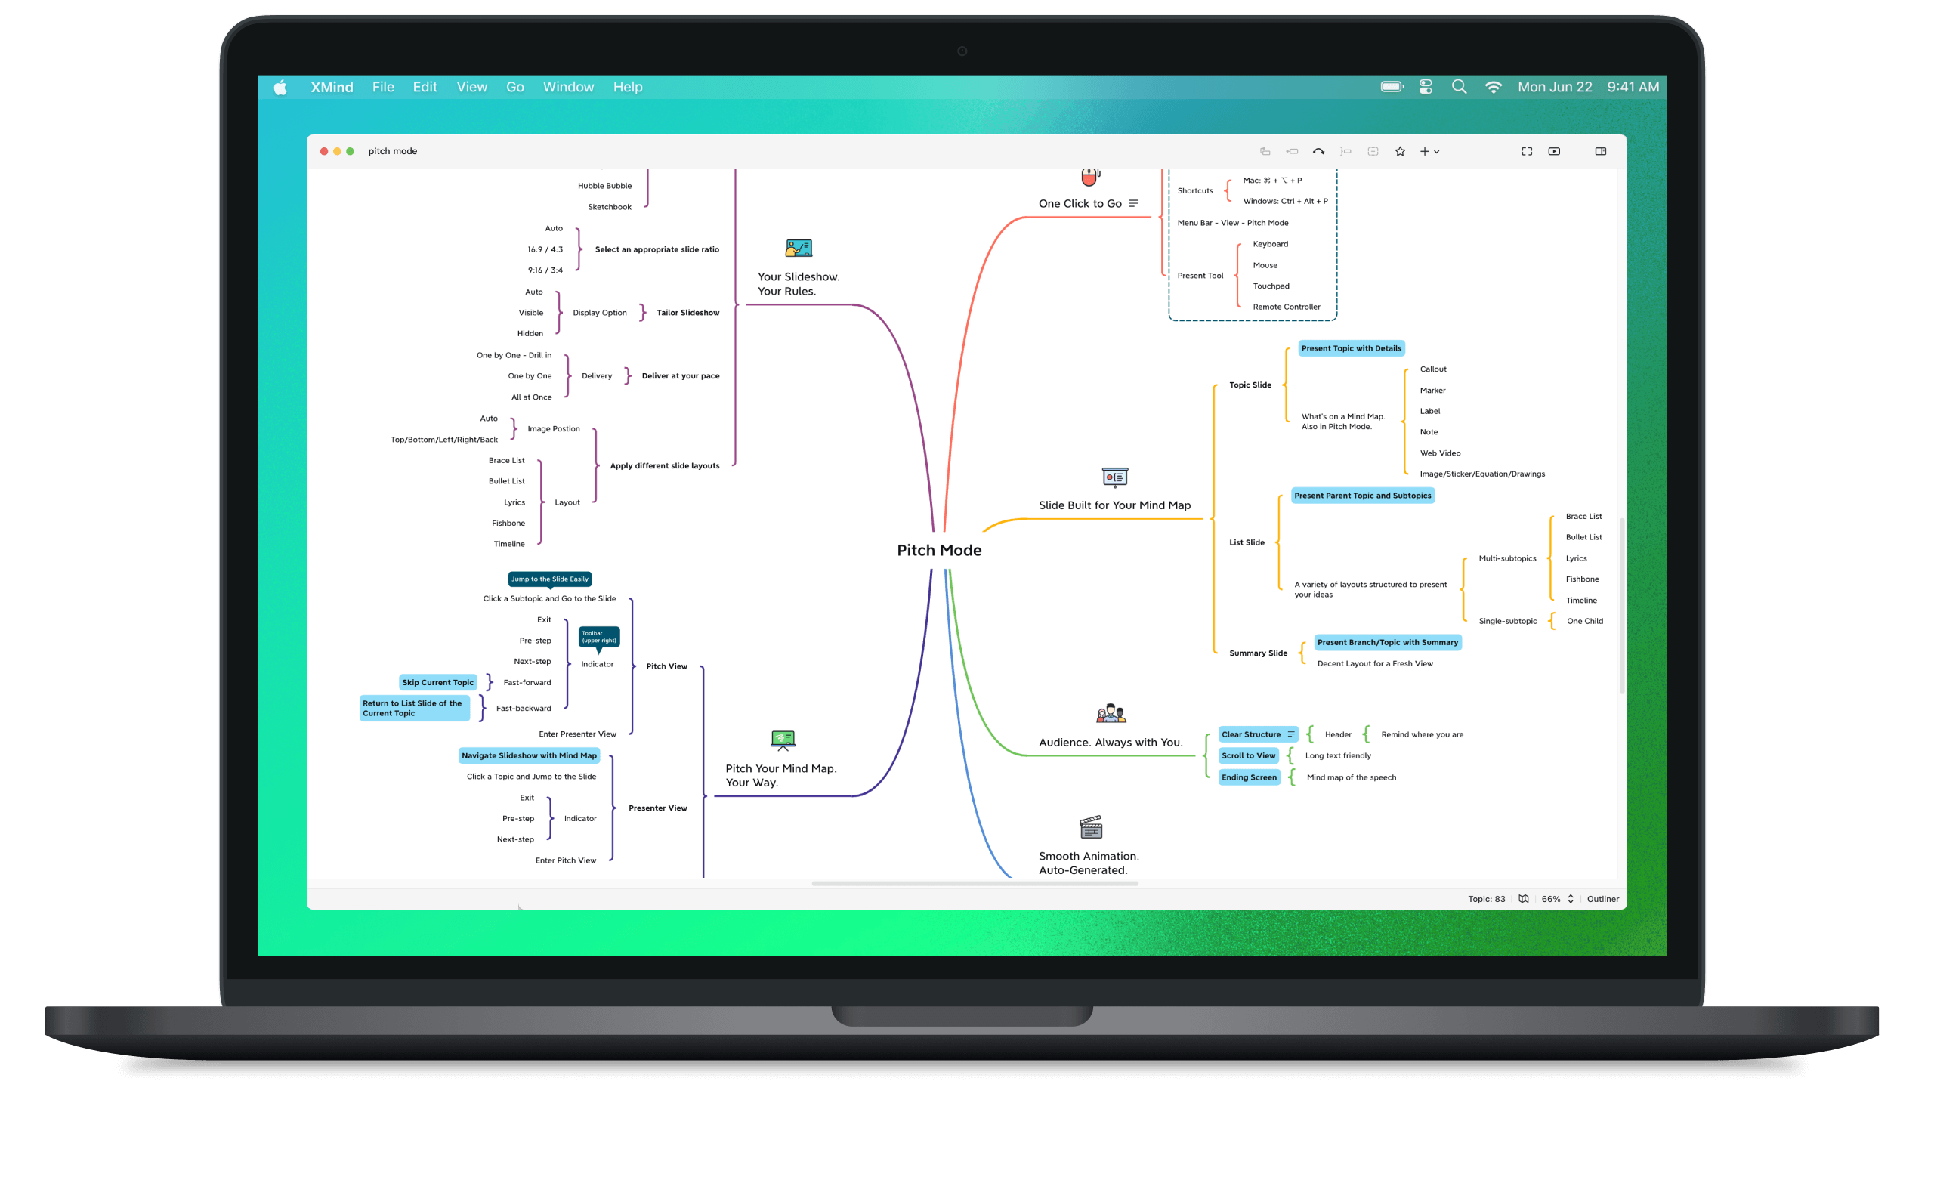The width and height of the screenshot is (1934, 1183).
Task: Click the Outliner view icon in status bar
Action: (x=1601, y=898)
